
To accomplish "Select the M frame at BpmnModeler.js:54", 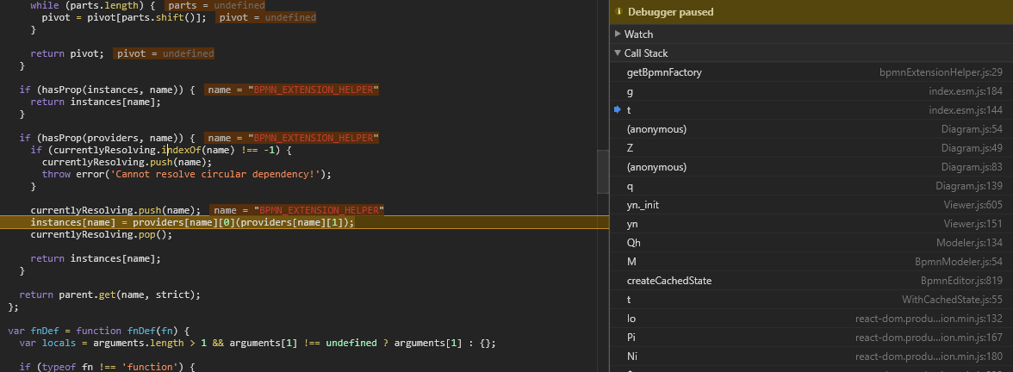I will 811,262.
